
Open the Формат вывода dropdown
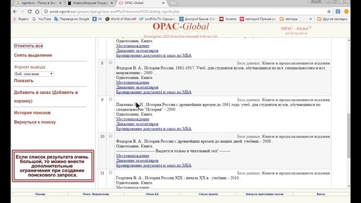(34, 74)
